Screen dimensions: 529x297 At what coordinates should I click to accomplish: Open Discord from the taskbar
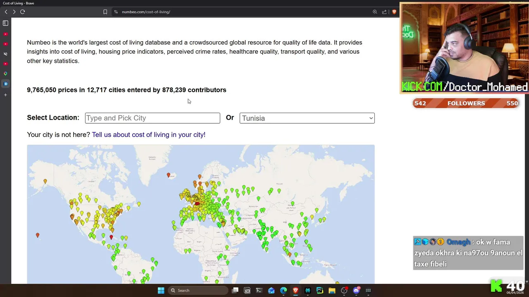point(356,290)
